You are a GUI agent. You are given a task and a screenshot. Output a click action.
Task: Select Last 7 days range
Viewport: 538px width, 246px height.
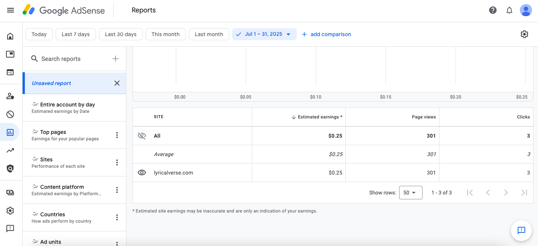(x=76, y=34)
